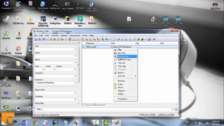The width and height of the screenshot is (224, 126).
Task: Choose Tag Cut in the context menu
Action: point(125,63)
